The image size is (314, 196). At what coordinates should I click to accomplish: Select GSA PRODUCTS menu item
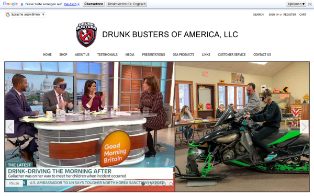[x=184, y=54]
